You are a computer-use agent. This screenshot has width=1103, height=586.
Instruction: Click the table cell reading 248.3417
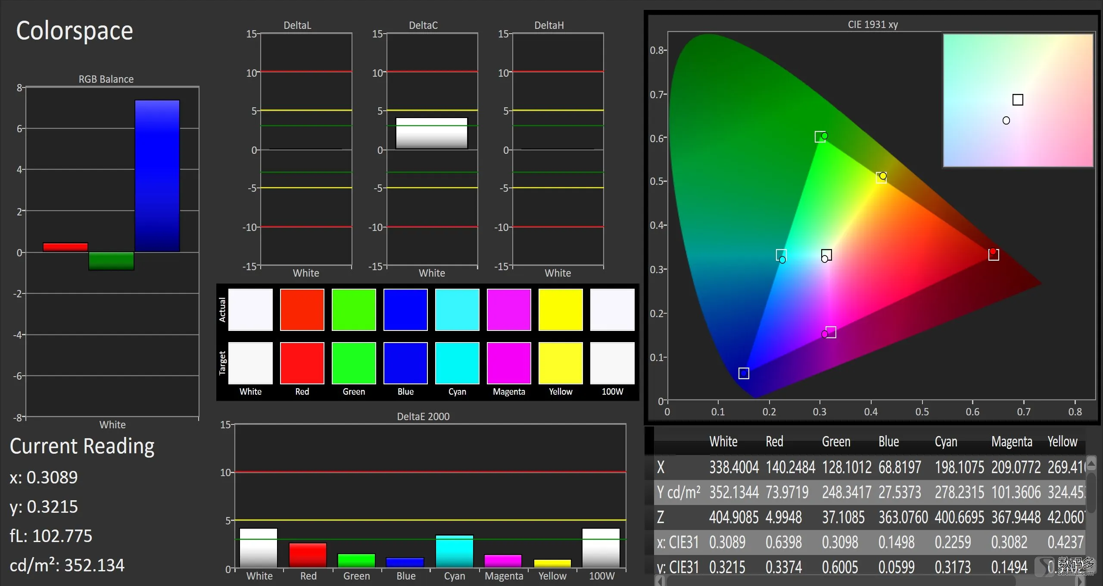[x=847, y=492]
